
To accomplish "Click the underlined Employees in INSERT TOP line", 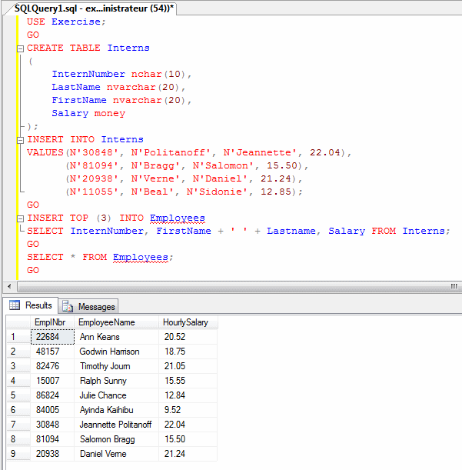I will [x=178, y=218].
